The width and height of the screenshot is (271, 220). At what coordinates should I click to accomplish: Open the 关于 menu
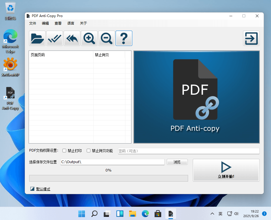tap(83, 23)
